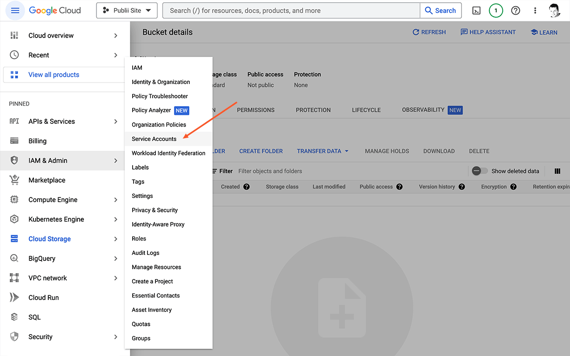Open the help question mark icon
Screen dimensions: 570x356
[515, 10]
